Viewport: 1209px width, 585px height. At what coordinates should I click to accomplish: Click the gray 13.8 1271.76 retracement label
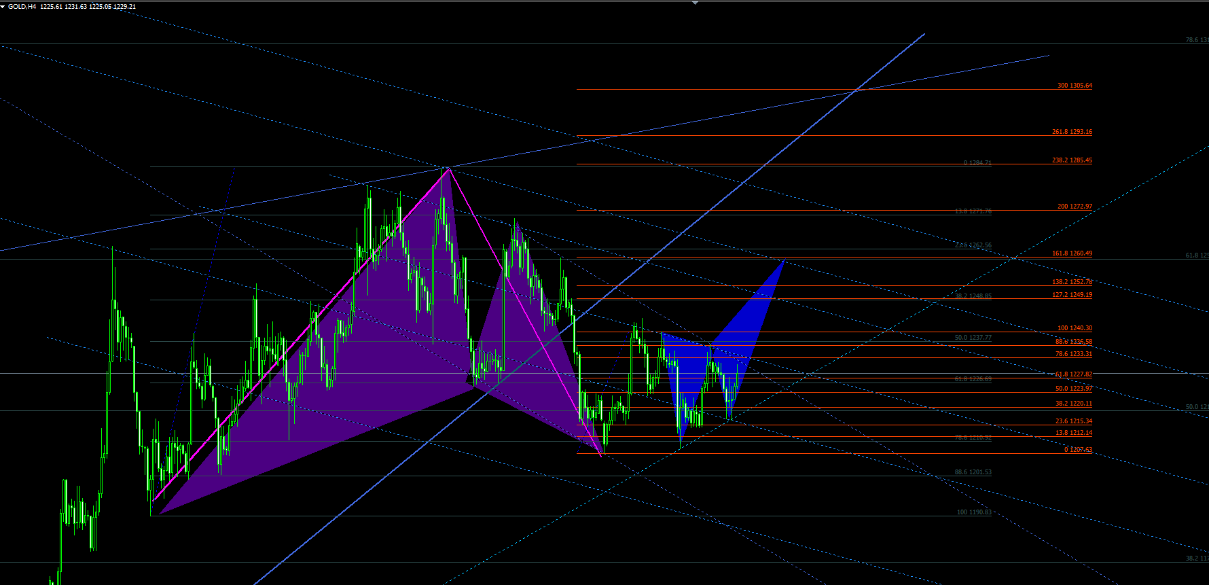pos(973,211)
